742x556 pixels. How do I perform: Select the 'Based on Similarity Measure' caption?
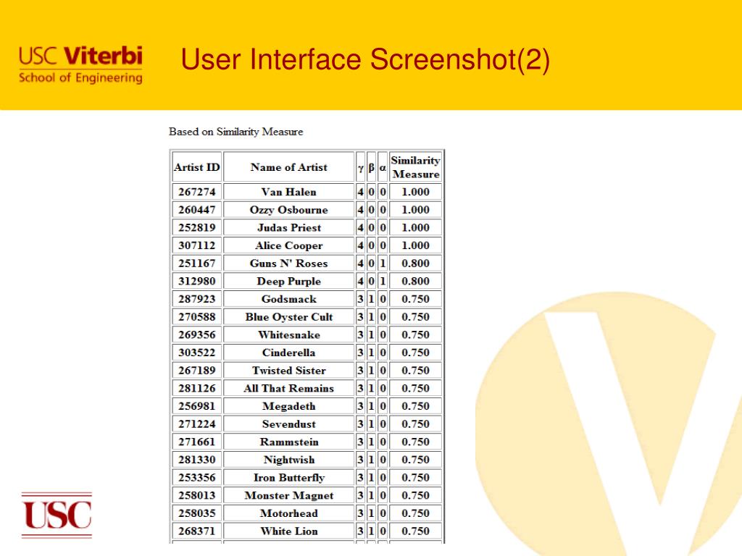point(235,132)
